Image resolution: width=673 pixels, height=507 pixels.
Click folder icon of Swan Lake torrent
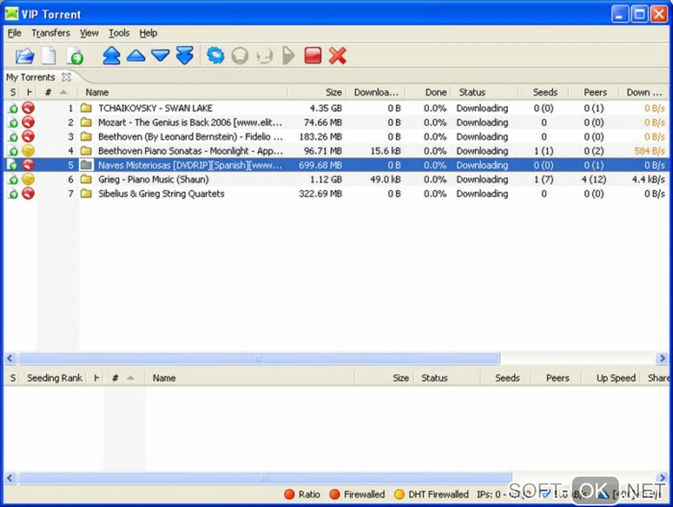86,108
